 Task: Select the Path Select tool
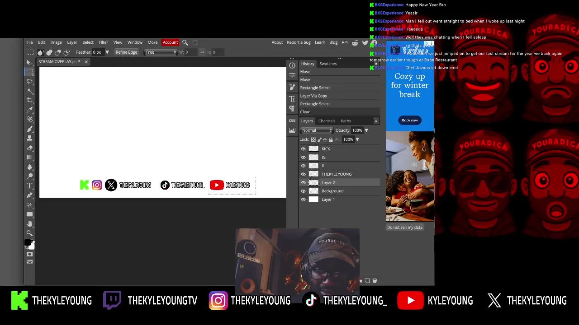(29, 204)
